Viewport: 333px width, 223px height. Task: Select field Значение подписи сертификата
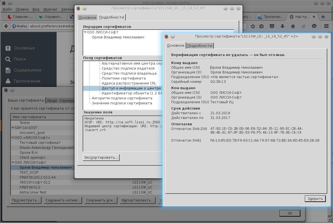click(x=122, y=103)
